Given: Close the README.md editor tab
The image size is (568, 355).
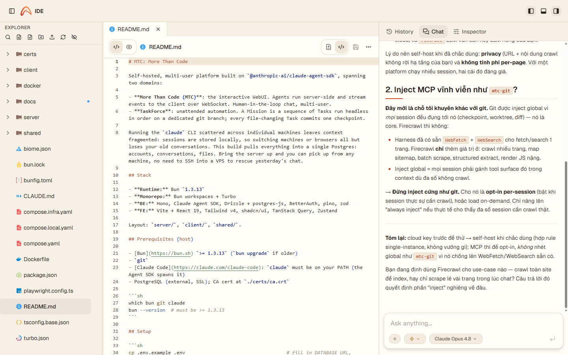Looking at the screenshot, I should pyautogui.click(x=158, y=29).
